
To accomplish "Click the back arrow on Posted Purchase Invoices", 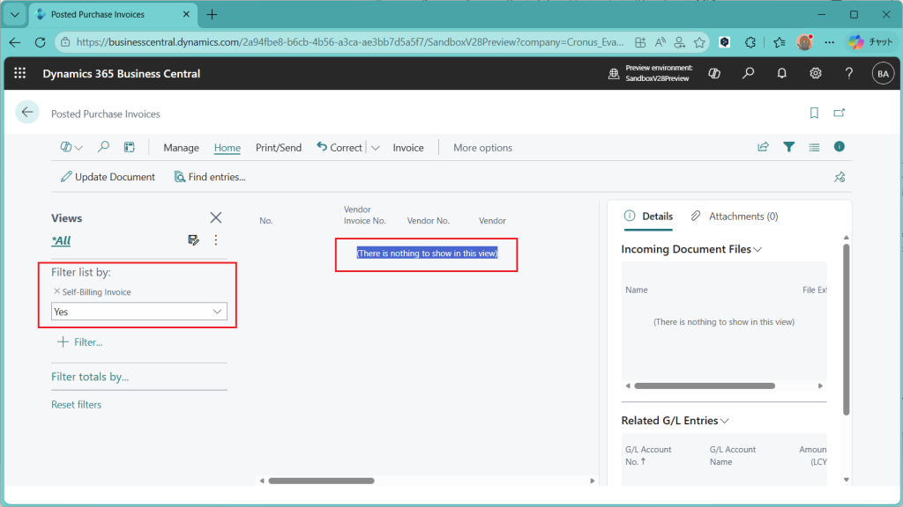I will [27, 112].
